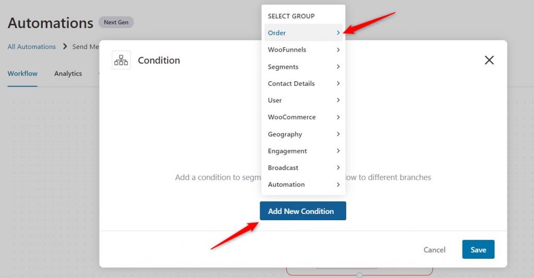Open the Geography group chevron
534x278 pixels.
338,134
